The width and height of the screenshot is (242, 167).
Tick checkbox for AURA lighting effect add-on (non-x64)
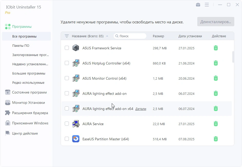[x=67, y=93]
